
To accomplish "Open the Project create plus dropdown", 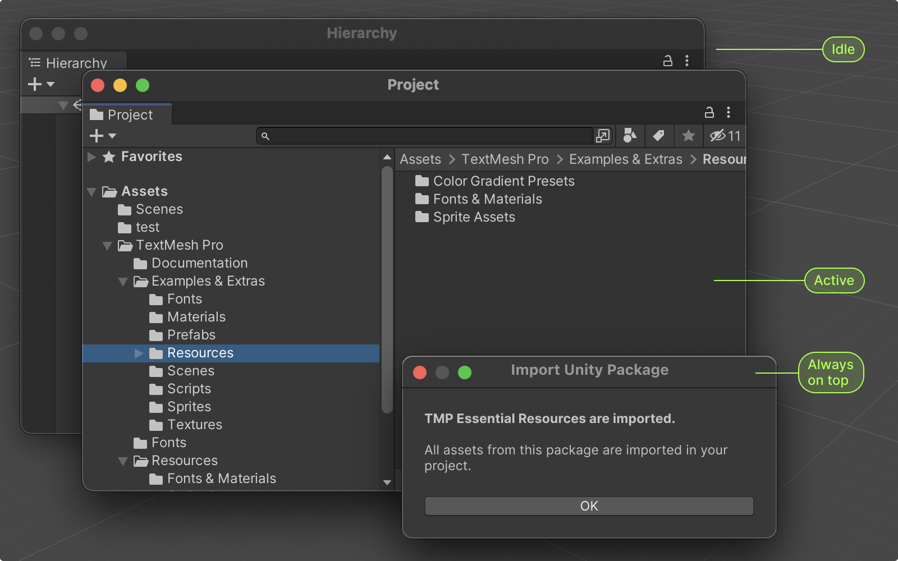I will [102, 136].
